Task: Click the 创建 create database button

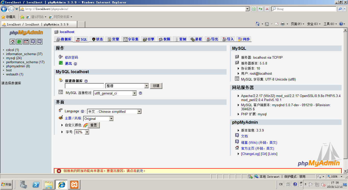Action: (x=156, y=86)
